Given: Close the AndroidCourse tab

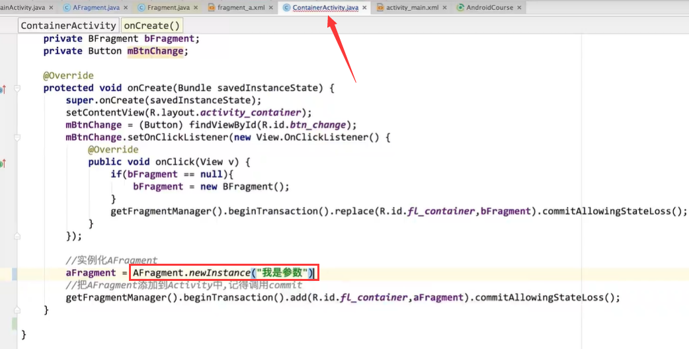Looking at the screenshot, I should click(519, 7).
